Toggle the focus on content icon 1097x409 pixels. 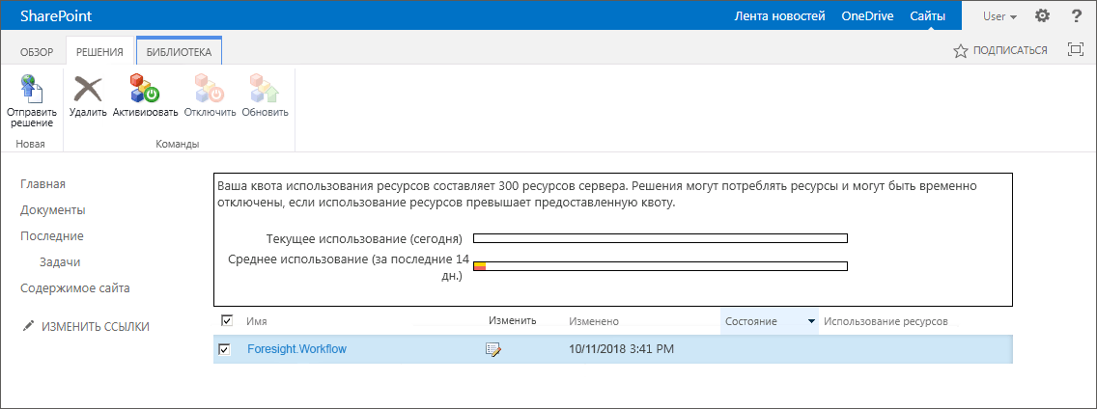click(1075, 50)
